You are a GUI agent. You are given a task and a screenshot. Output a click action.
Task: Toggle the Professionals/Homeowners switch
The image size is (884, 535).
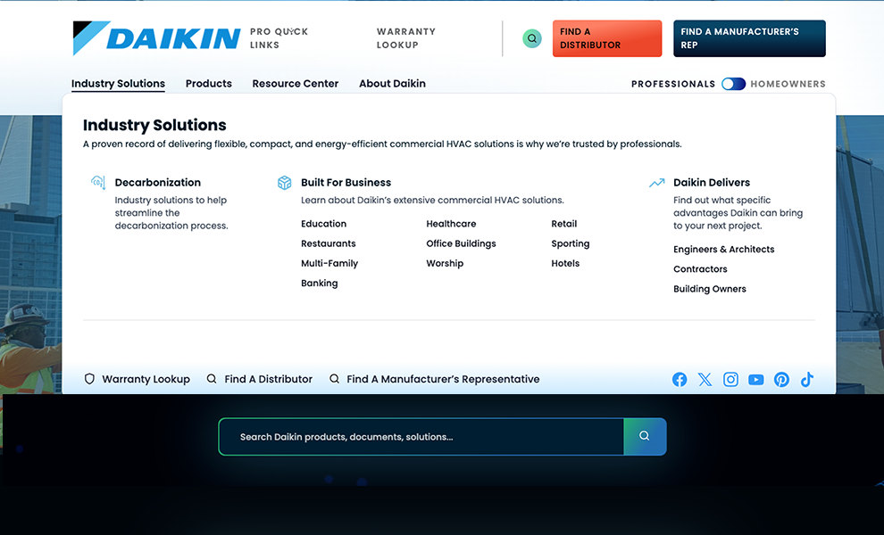[x=733, y=84]
